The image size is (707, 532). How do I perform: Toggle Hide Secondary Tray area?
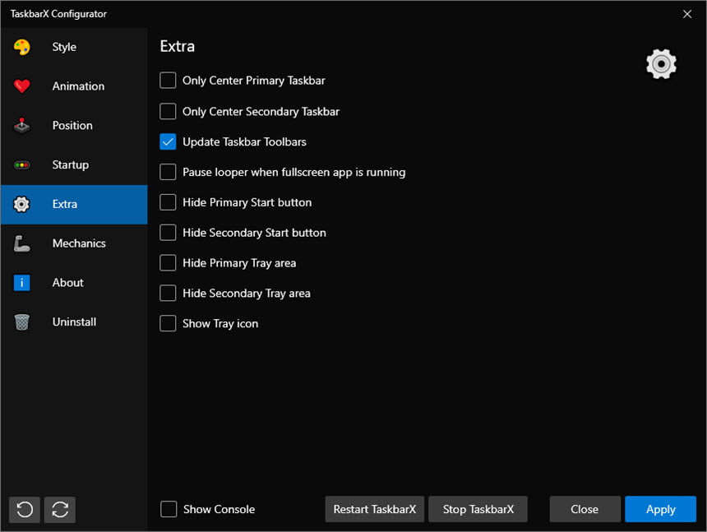168,293
